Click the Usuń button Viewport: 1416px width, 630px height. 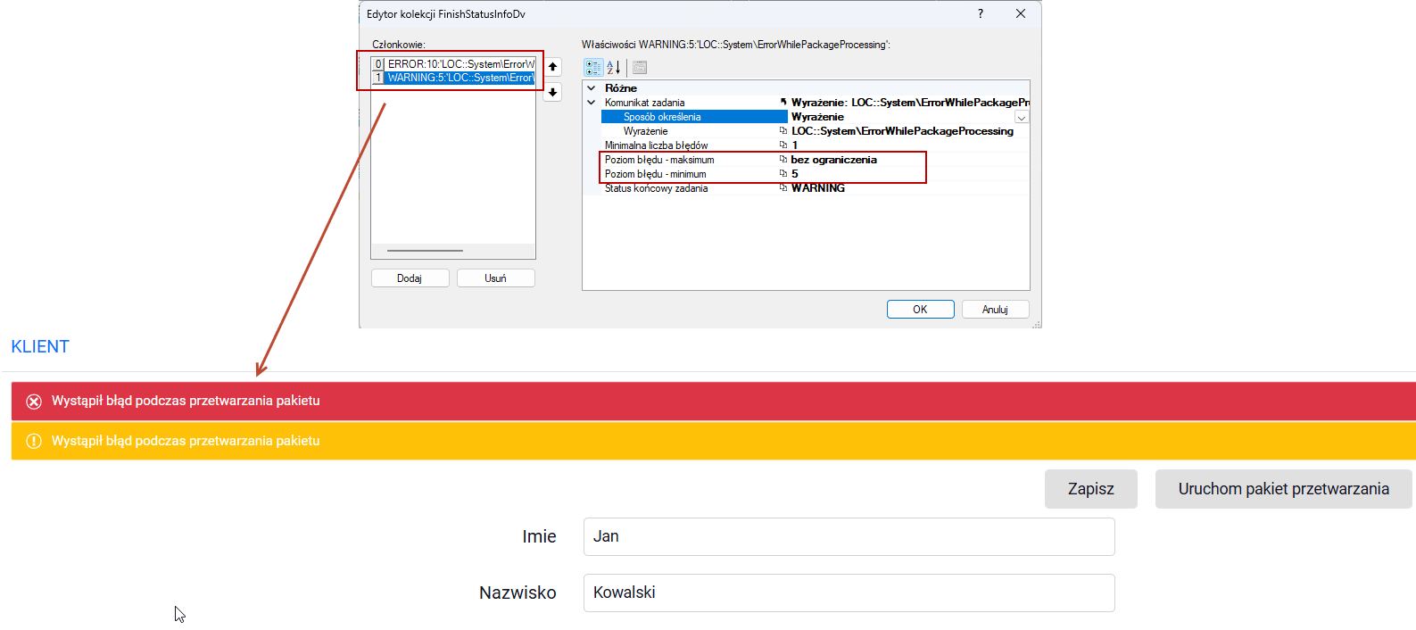pos(495,278)
